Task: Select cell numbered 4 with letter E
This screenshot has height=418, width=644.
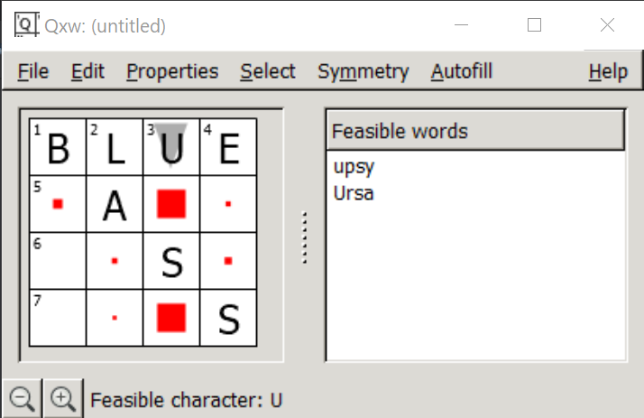Action: (228, 147)
